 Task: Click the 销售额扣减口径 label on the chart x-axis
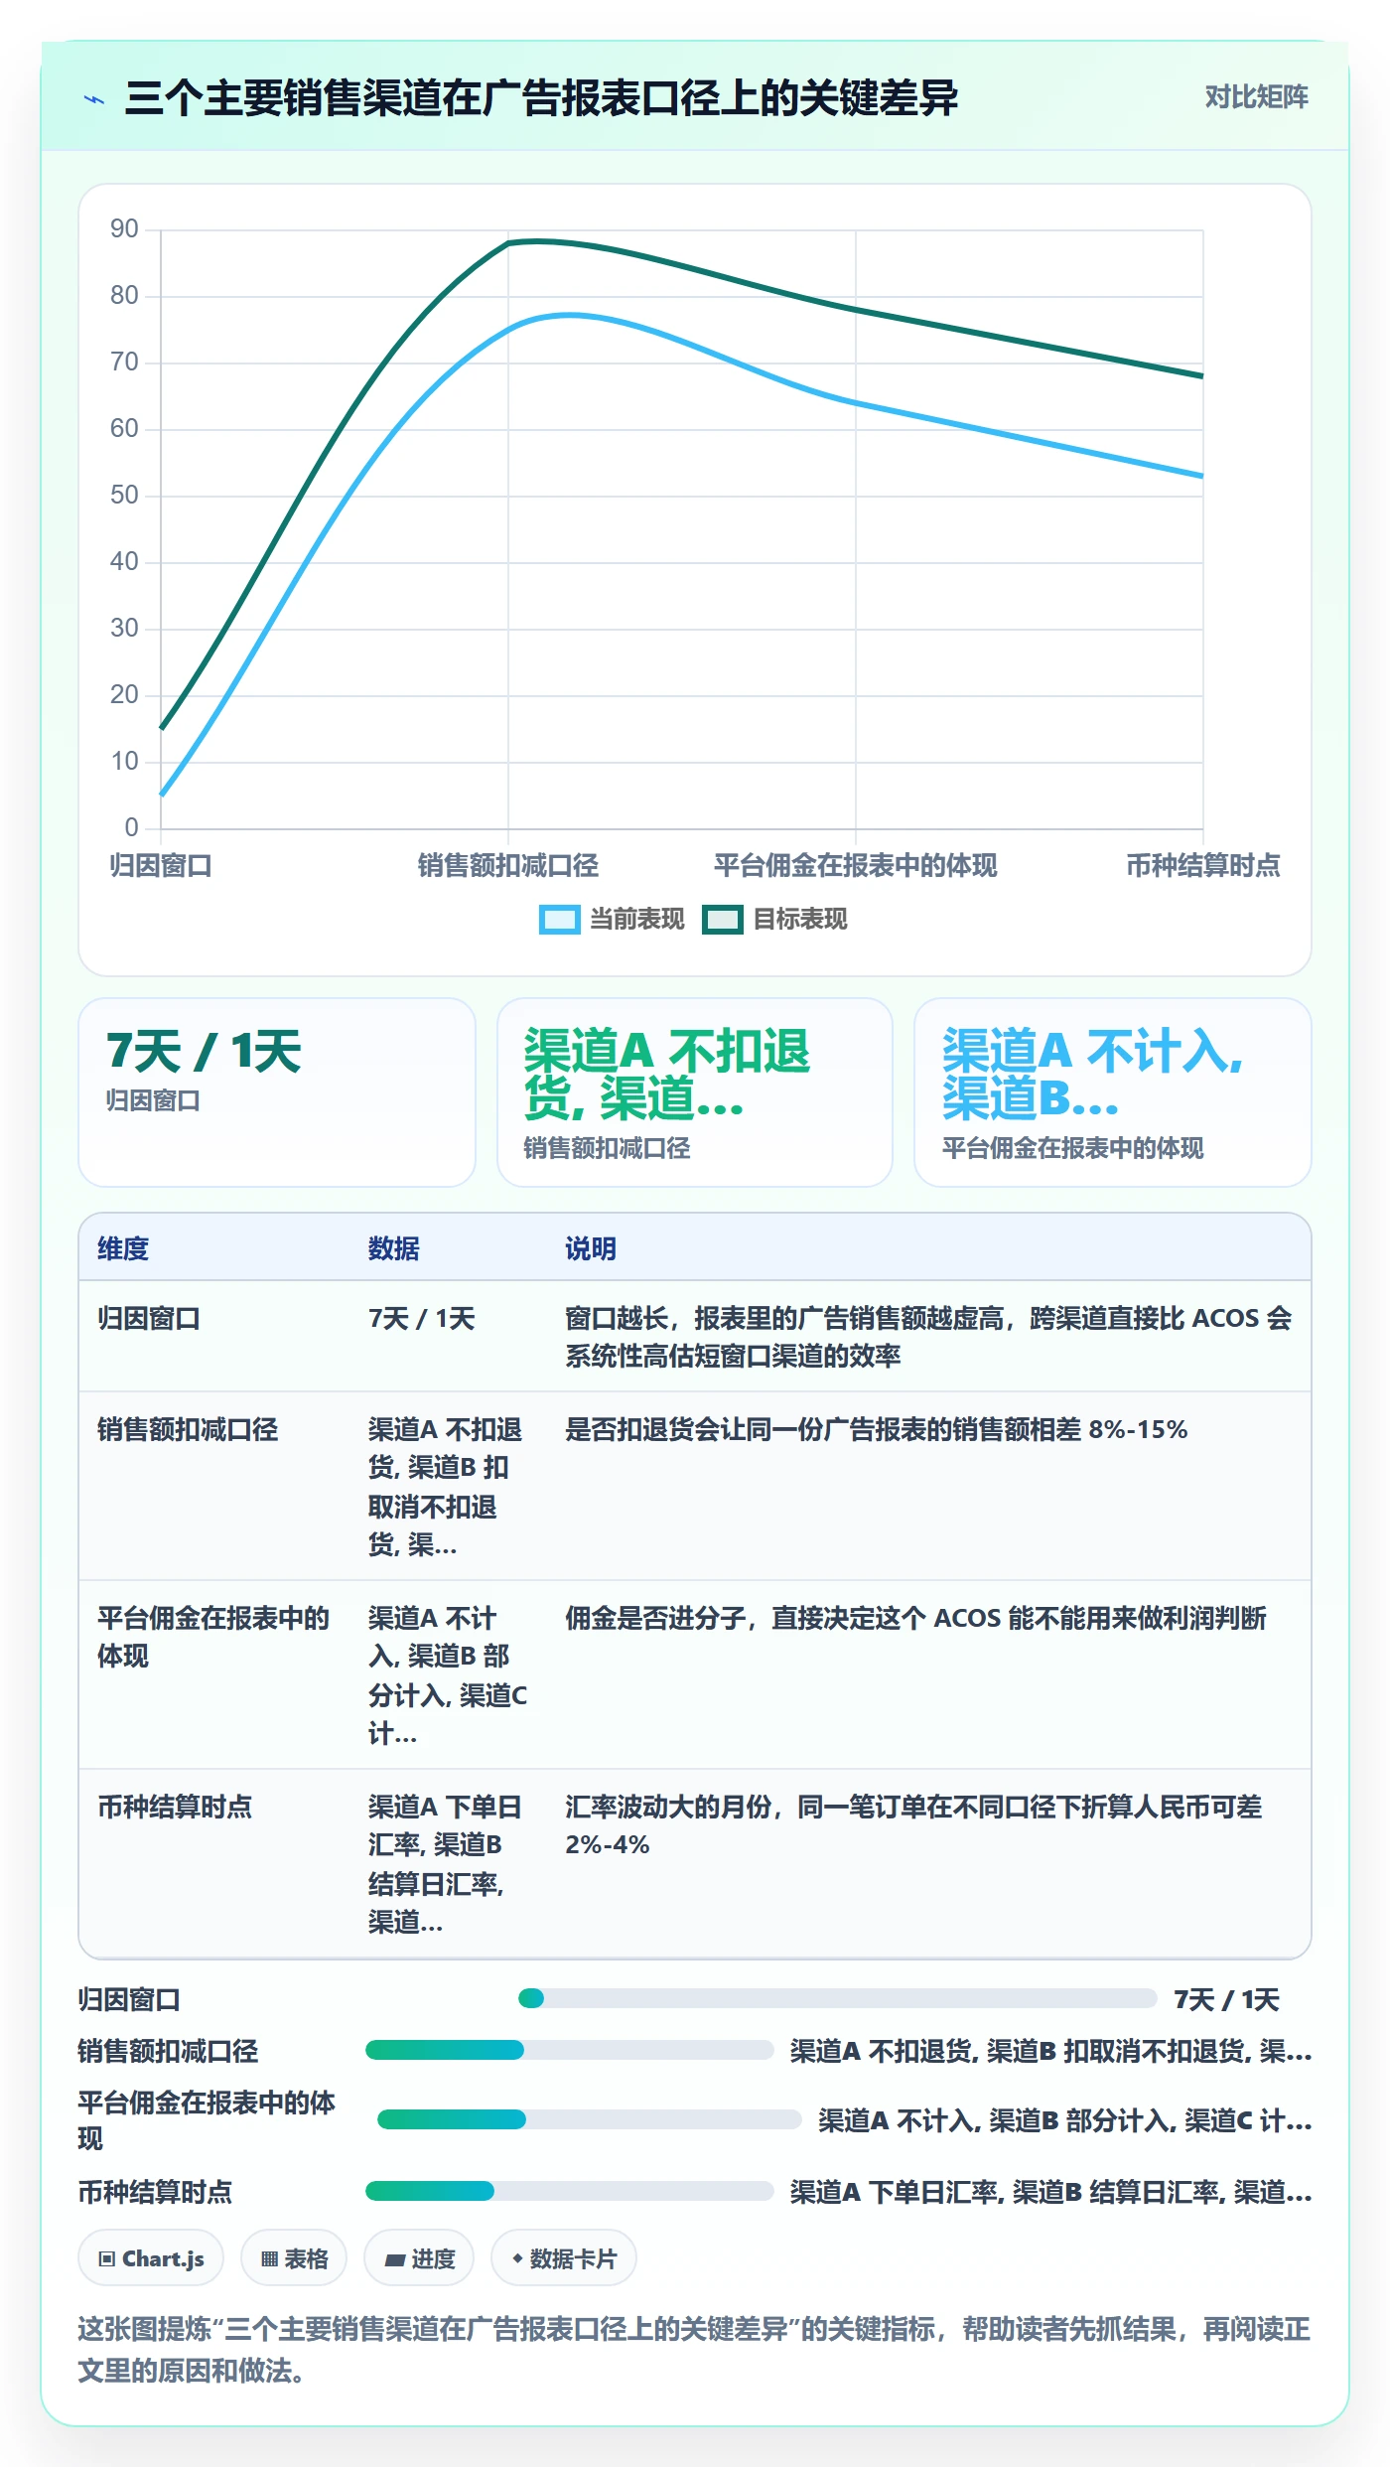pyautogui.click(x=508, y=866)
